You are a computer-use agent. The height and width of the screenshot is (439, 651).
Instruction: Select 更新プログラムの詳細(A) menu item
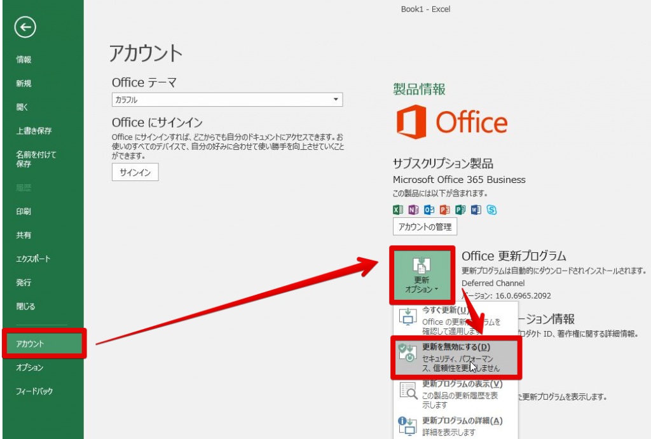pyautogui.click(x=456, y=426)
